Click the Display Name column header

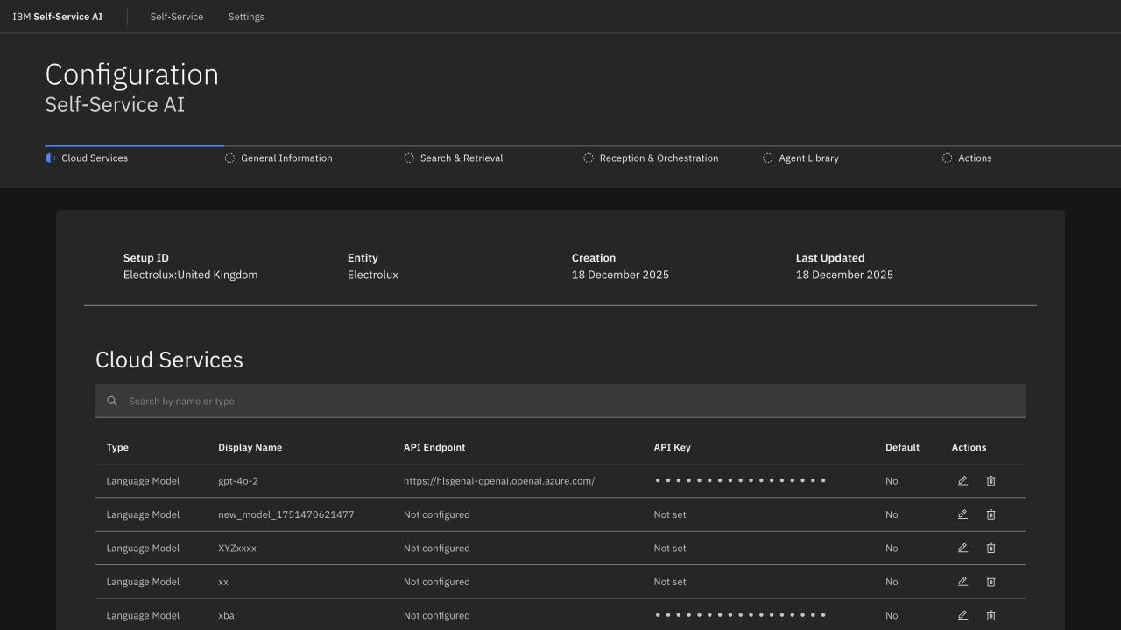pyautogui.click(x=250, y=448)
